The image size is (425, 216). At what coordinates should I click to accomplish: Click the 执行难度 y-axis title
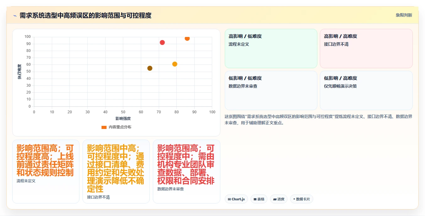[19, 72]
